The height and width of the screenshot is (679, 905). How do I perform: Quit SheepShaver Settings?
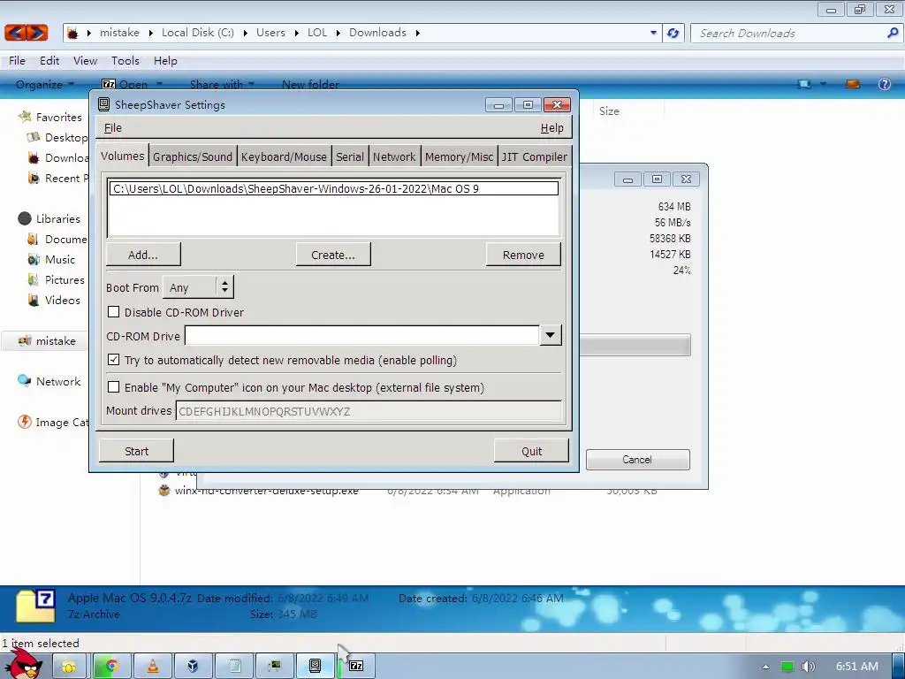(531, 451)
